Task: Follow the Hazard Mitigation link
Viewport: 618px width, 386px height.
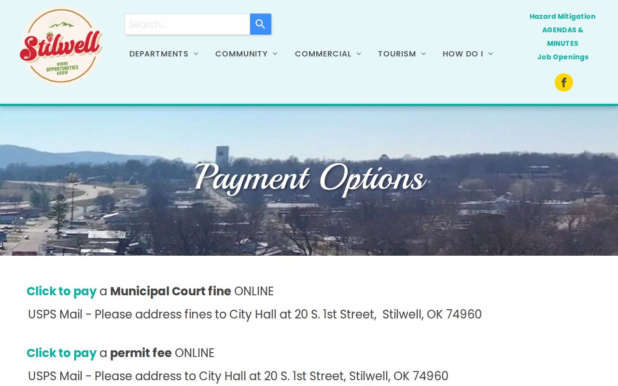Action: pyautogui.click(x=562, y=16)
